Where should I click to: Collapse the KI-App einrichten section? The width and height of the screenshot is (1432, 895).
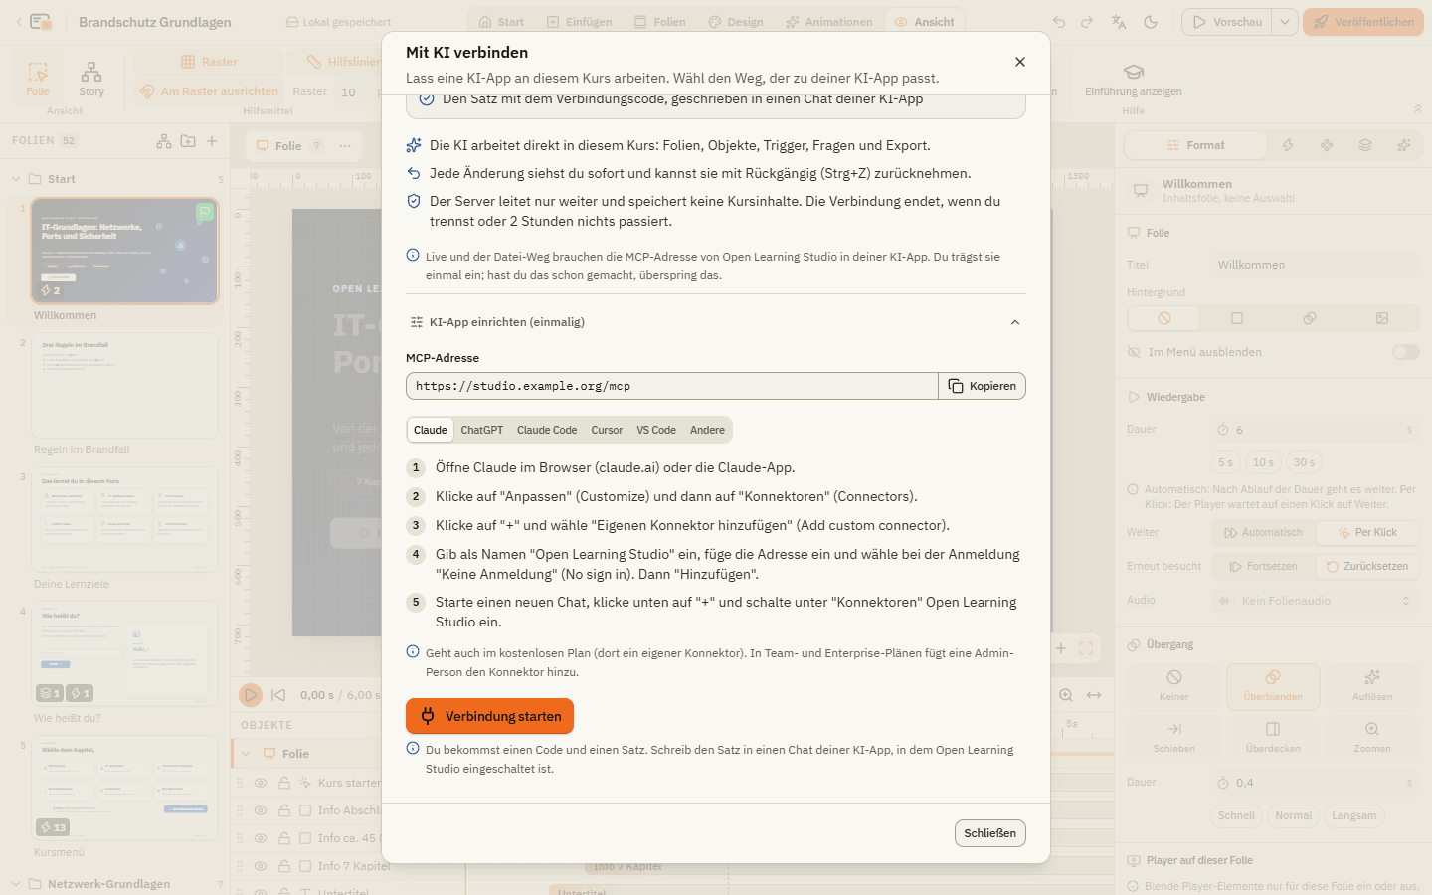pyautogui.click(x=716, y=322)
